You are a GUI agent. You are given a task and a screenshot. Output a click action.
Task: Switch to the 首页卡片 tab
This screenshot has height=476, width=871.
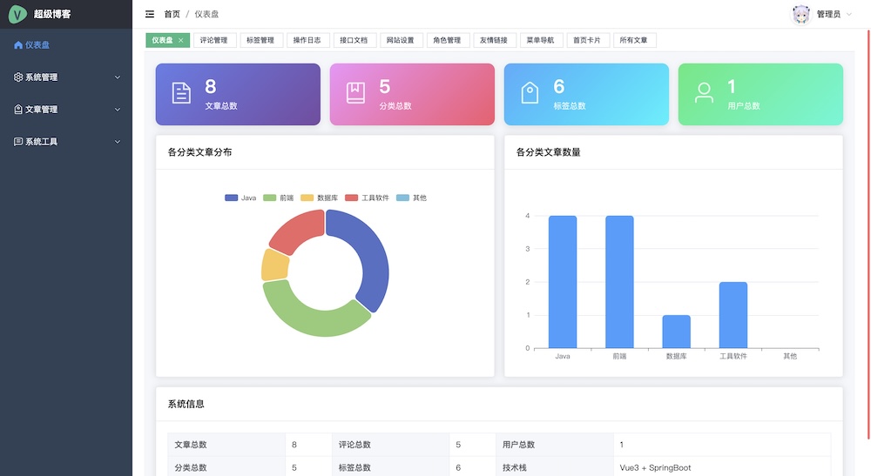(587, 40)
